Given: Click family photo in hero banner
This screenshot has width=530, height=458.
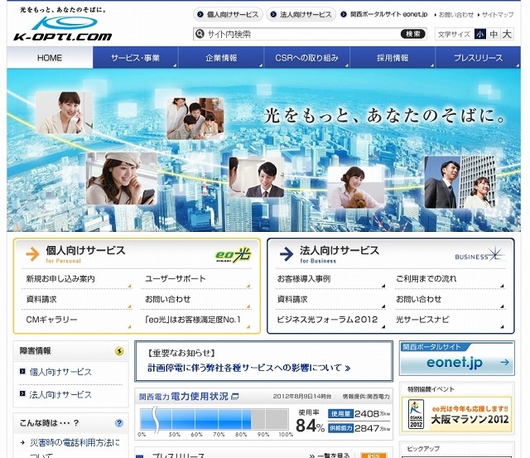Looking at the screenshot, I should 195,118.
